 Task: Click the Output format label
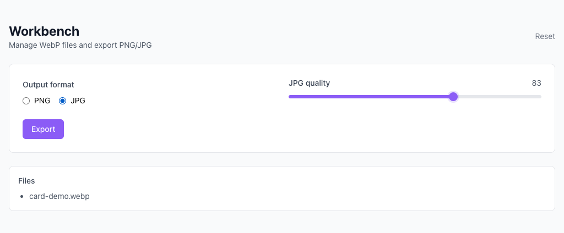pos(48,85)
